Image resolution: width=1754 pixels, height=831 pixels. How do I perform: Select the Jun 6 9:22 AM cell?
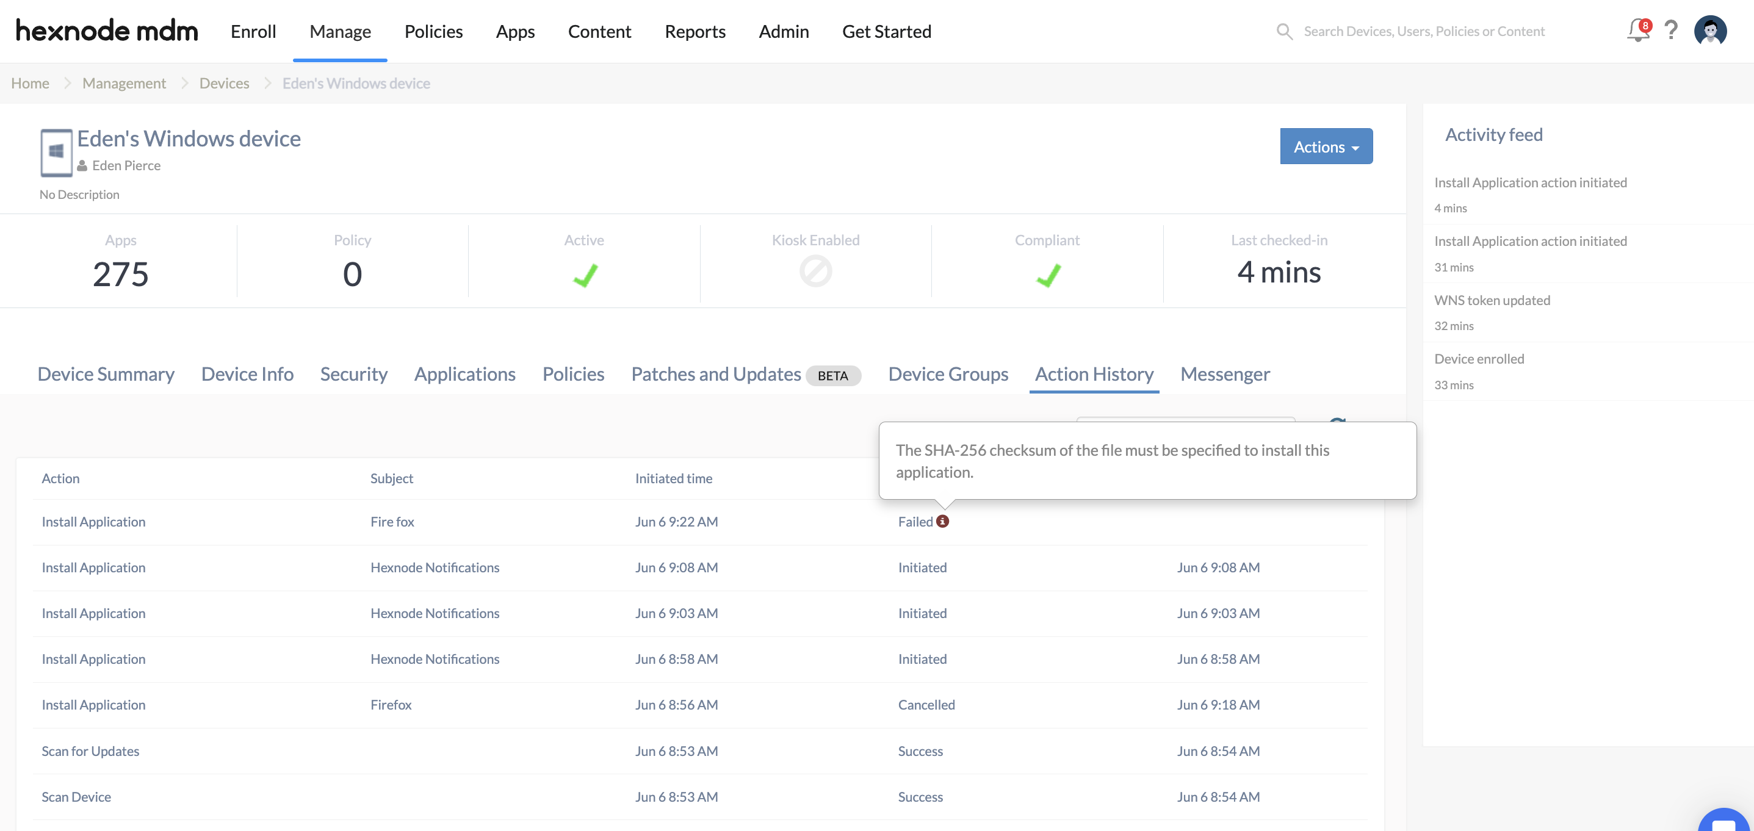click(676, 521)
